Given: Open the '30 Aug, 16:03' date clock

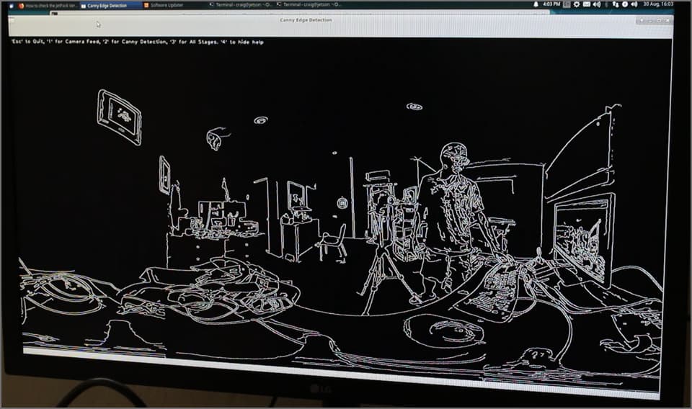Looking at the screenshot, I should (658, 4).
